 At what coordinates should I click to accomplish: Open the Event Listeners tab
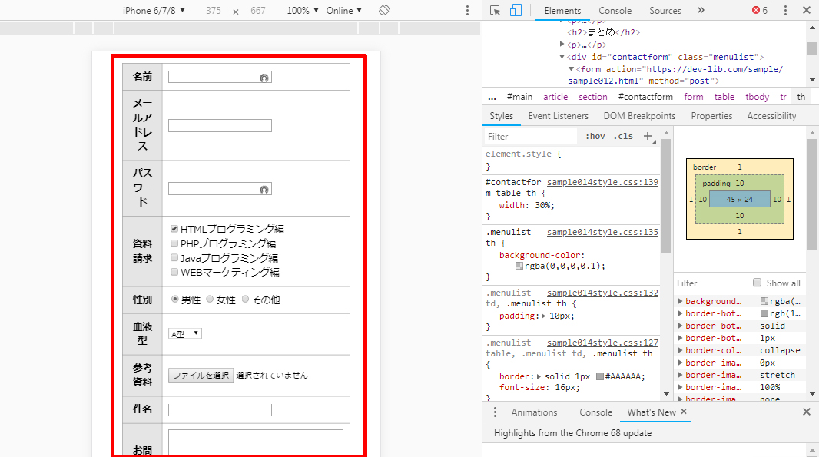[x=558, y=116]
